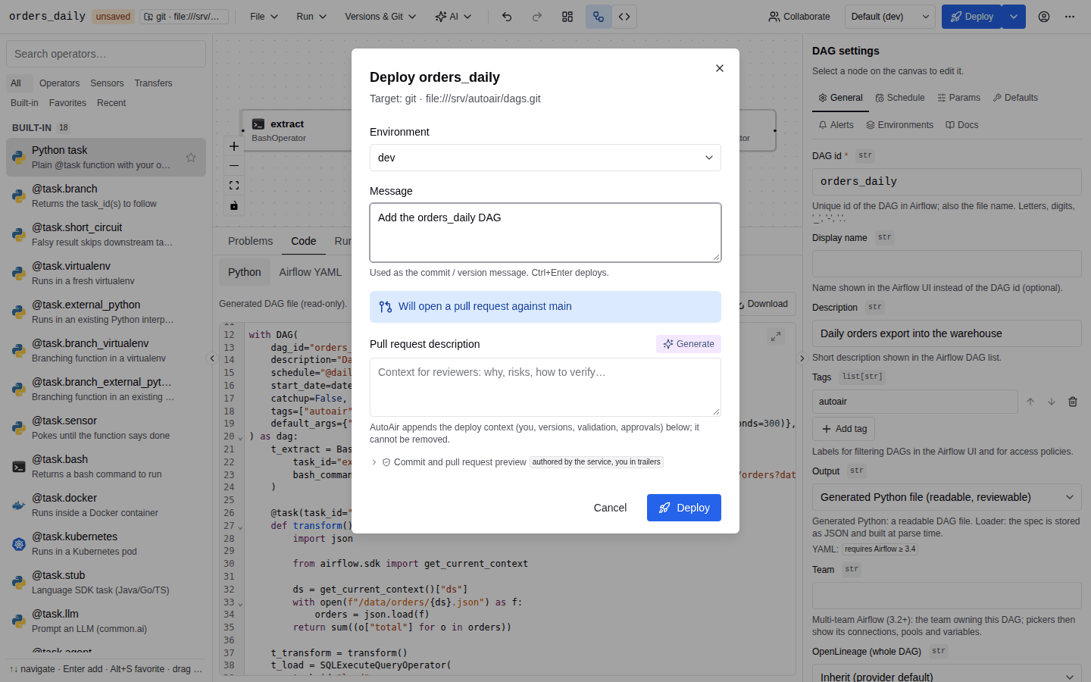Switch to the Schedule settings tab

[x=900, y=98]
